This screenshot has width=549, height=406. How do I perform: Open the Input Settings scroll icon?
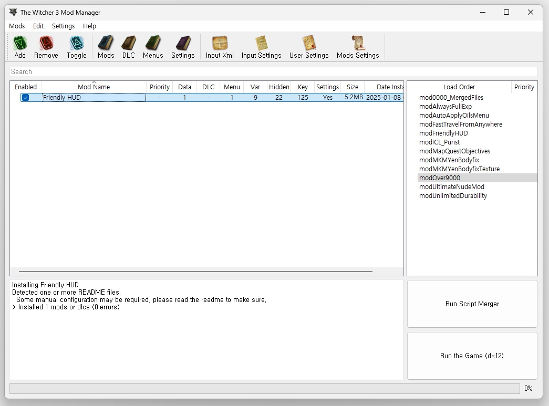[x=261, y=44]
